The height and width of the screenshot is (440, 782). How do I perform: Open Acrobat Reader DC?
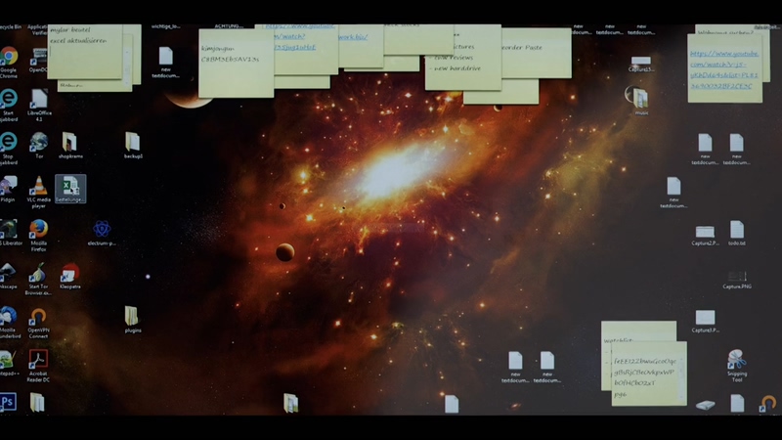(x=38, y=366)
